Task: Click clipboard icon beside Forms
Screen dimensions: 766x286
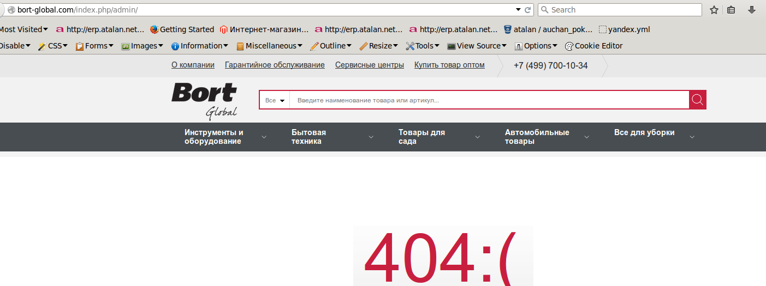Action: [80, 46]
